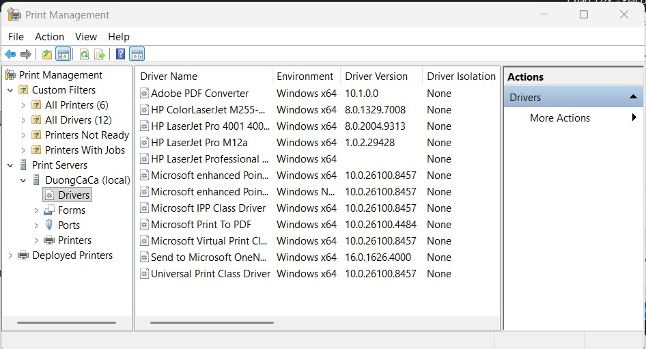Viewport: 646px width, 349px height.
Task: Open the Help menu
Action: (x=119, y=37)
